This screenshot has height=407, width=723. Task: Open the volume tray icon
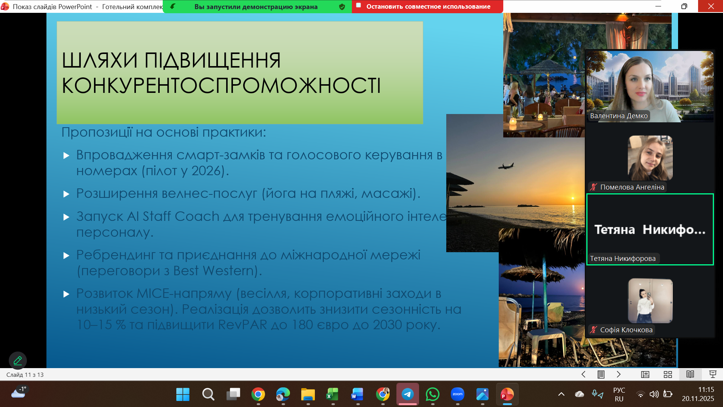click(x=654, y=395)
